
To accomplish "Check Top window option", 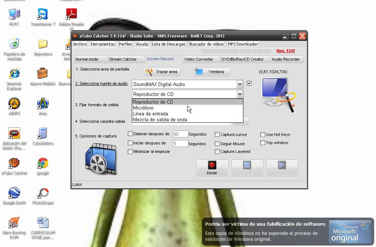I will pos(263,143).
